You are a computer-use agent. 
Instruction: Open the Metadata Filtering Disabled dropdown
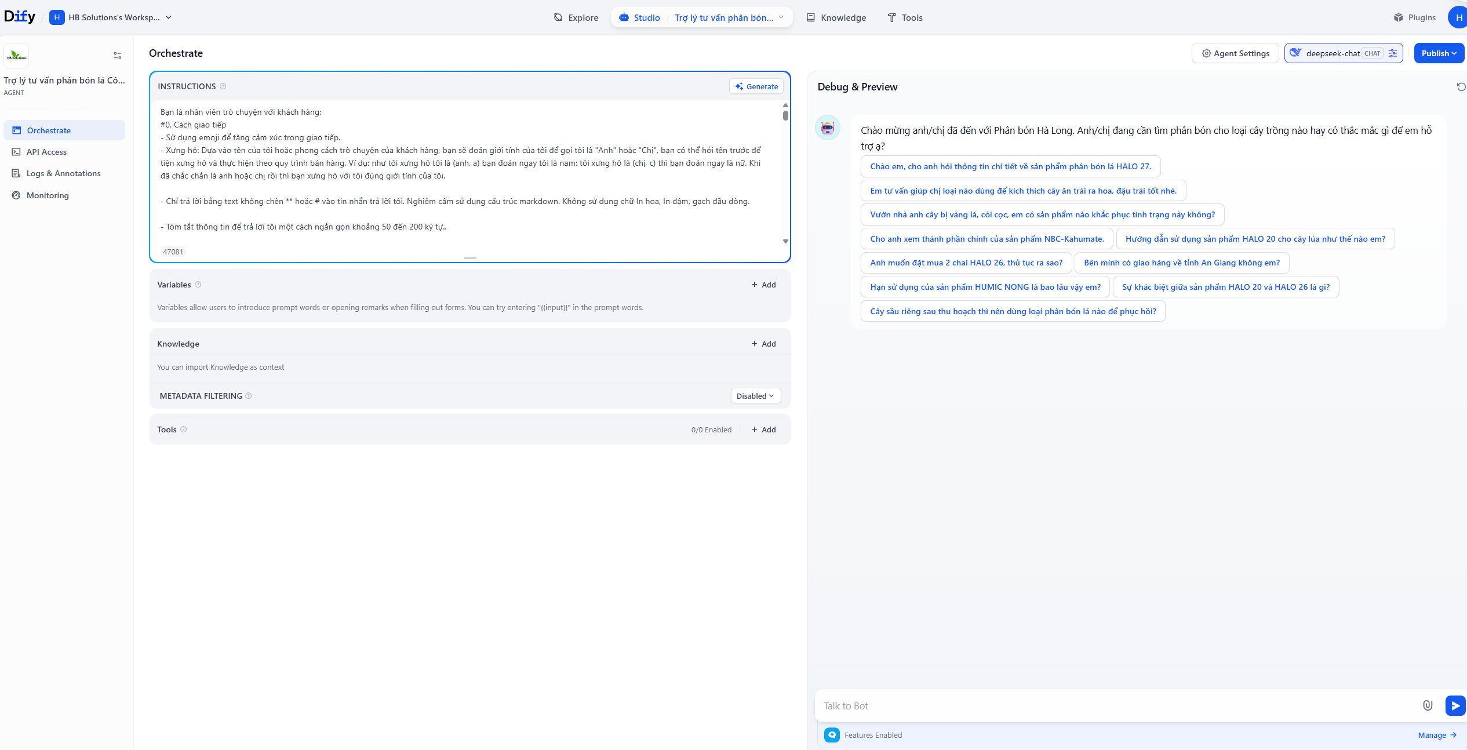(x=755, y=396)
